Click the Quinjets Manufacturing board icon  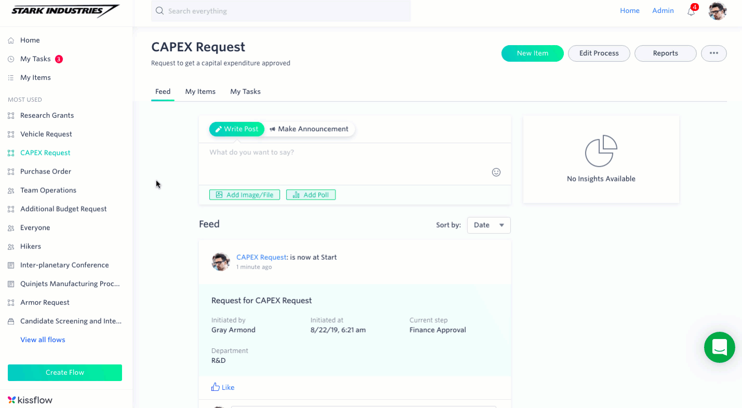pyautogui.click(x=11, y=284)
